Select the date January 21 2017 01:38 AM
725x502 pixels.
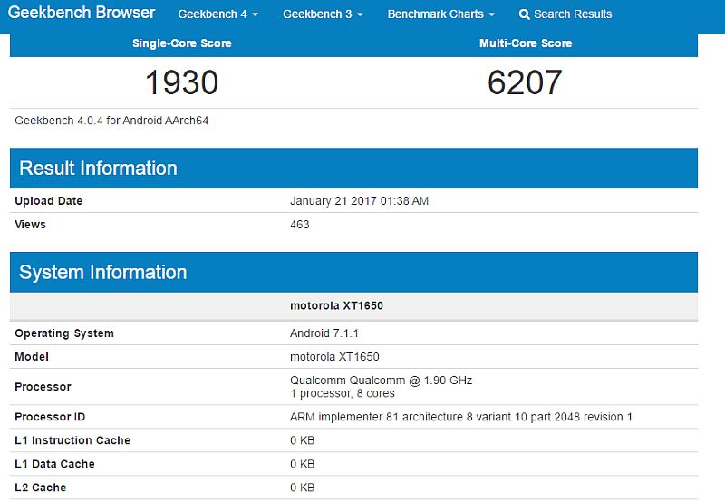pyautogui.click(x=359, y=201)
